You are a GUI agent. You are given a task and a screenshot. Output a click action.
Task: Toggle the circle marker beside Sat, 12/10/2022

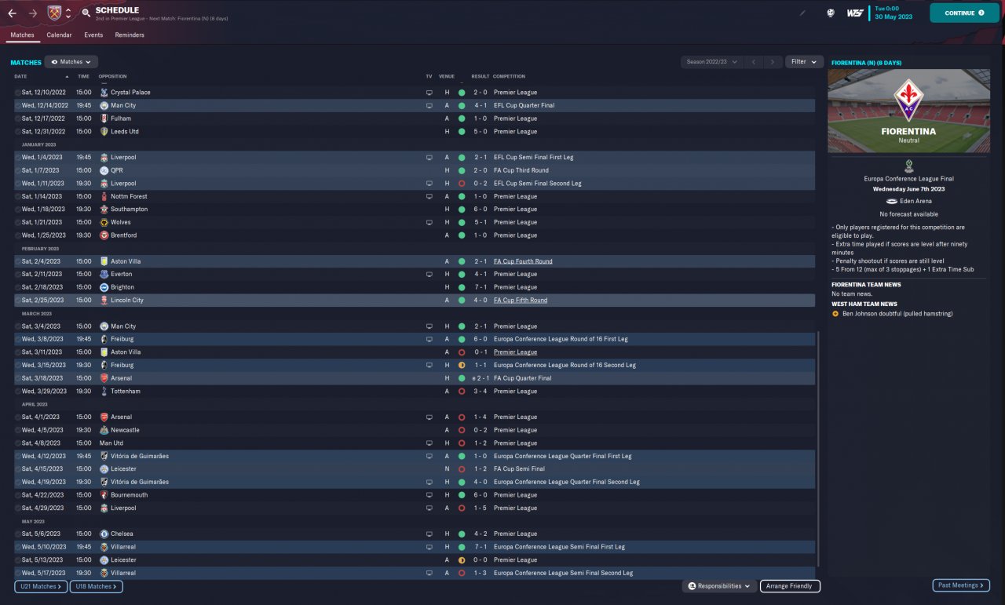click(x=18, y=93)
